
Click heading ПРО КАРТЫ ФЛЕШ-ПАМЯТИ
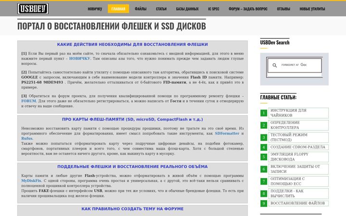(x=133, y=120)
